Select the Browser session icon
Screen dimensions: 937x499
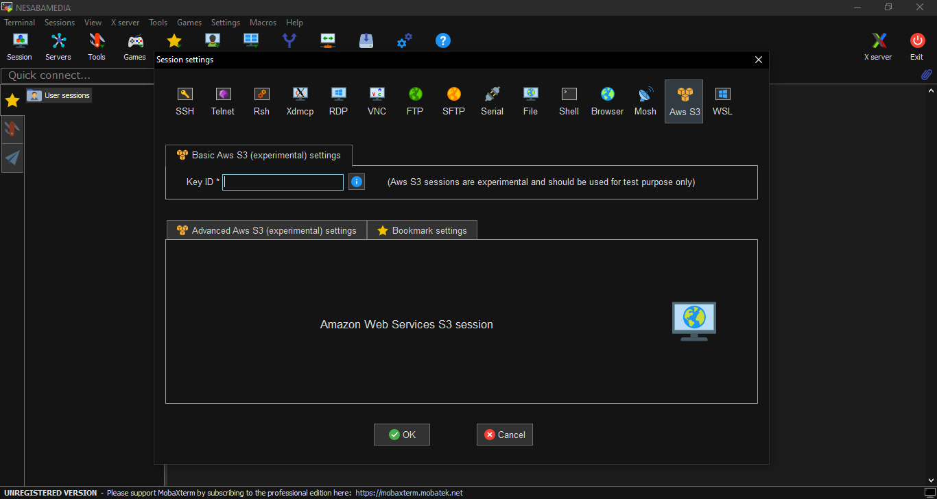point(607,101)
